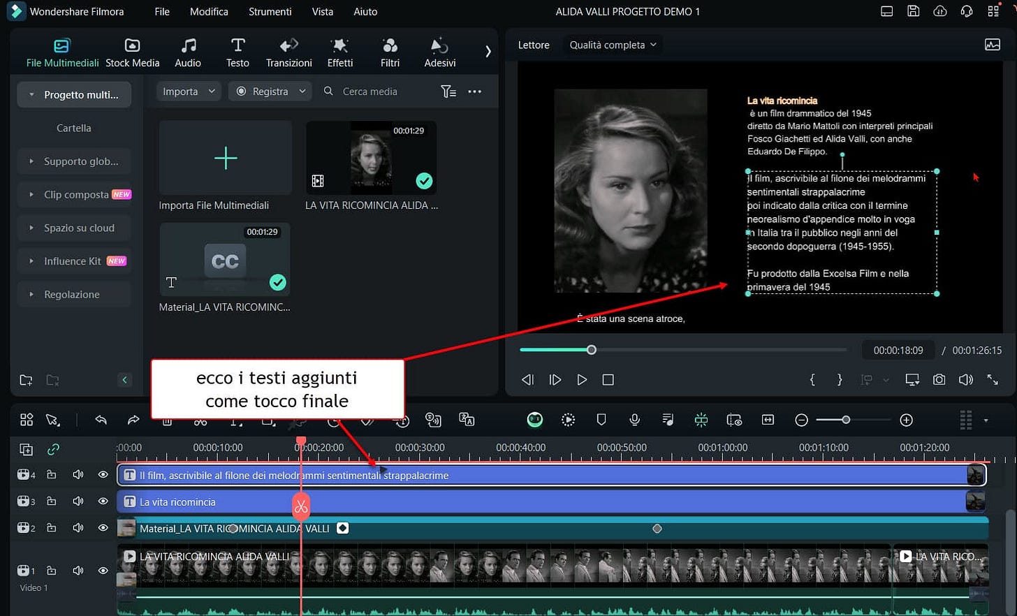Open the Adesivi stickers panel
Screen dimensions: 1017x616
439,53
